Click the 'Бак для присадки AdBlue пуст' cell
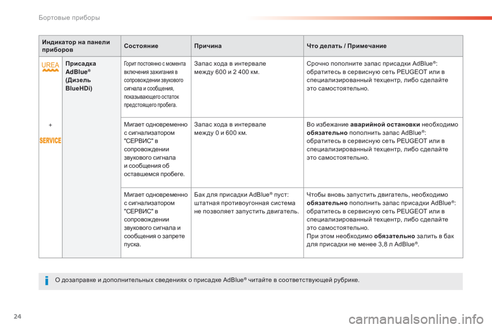The width and height of the screenshot is (492, 328). pyautogui.click(x=247, y=223)
